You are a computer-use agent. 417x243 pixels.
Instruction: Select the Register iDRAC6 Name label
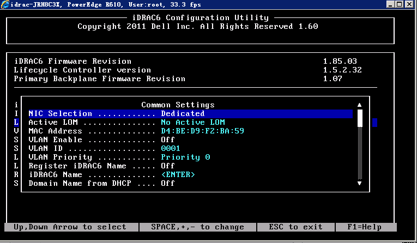pyautogui.click(x=77, y=166)
